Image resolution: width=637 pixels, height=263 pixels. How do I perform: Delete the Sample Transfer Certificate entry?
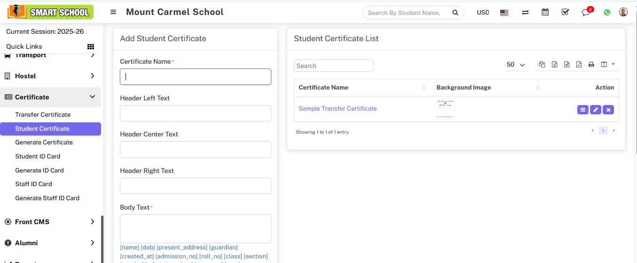(x=608, y=110)
